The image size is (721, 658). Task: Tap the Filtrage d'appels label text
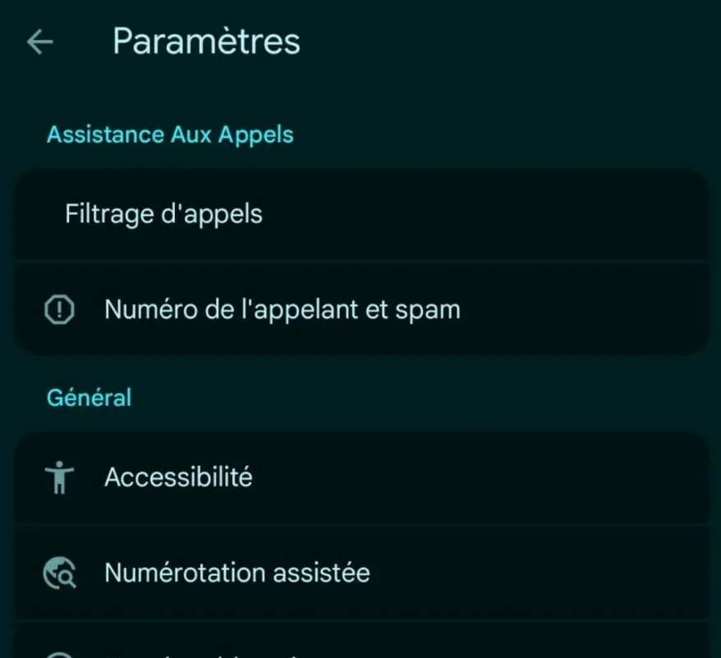[162, 214]
